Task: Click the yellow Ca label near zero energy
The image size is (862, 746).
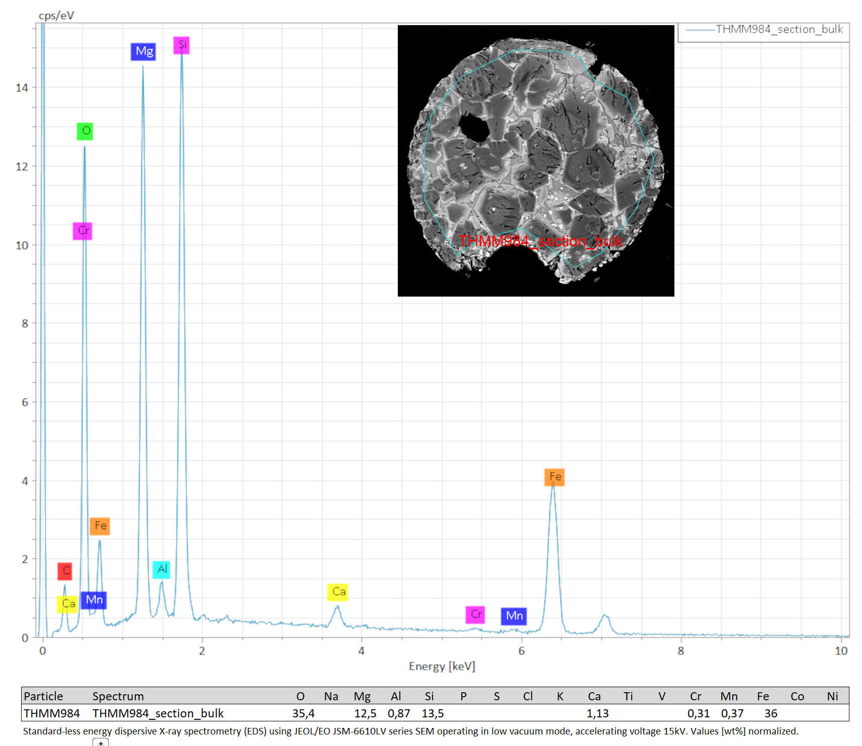Action: (67, 604)
